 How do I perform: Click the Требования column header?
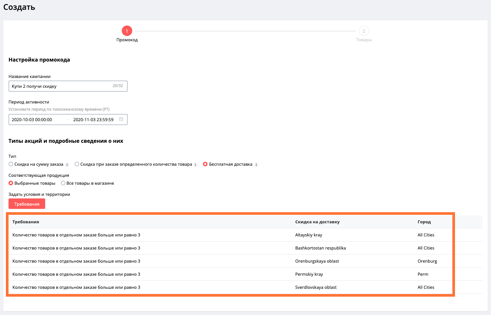[26, 222]
